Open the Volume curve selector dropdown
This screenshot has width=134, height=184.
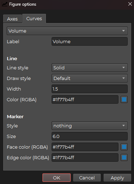click(x=67, y=31)
